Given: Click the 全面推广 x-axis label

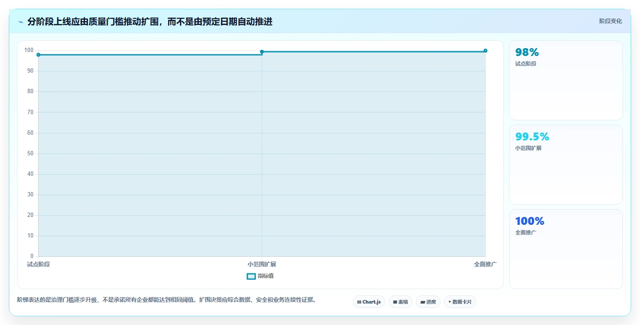Looking at the screenshot, I should pyautogui.click(x=485, y=264).
